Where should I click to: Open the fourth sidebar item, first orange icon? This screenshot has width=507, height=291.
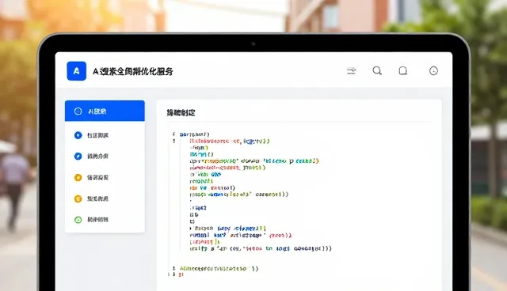pyautogui.click(x=105, y=177)
